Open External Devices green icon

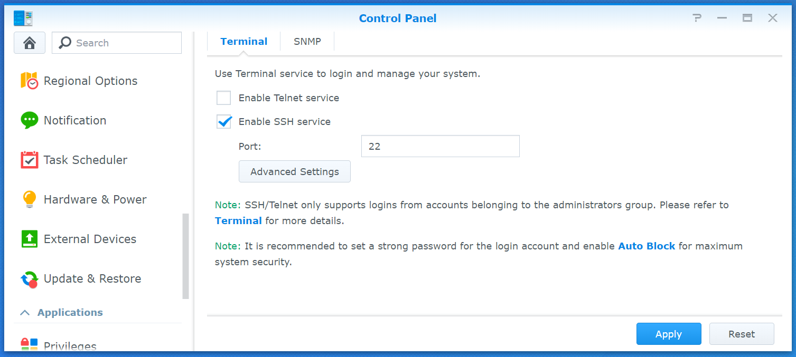[x=30, y=239]
